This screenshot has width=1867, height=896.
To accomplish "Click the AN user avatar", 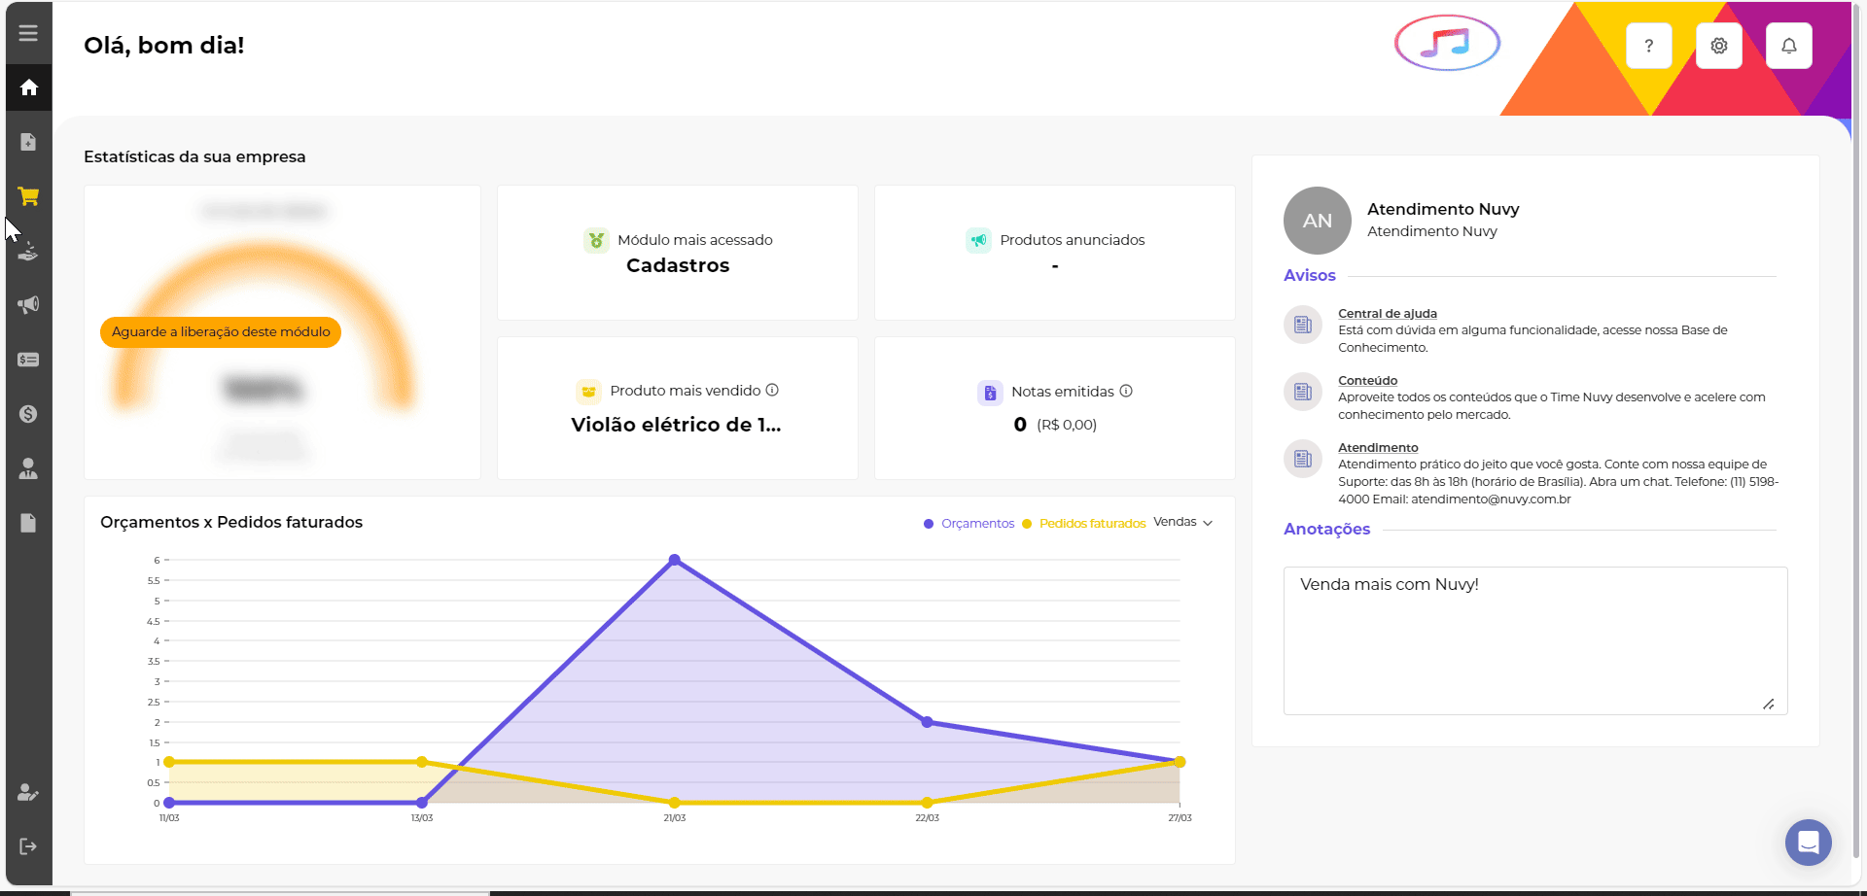I will [x=1317, y=221].
